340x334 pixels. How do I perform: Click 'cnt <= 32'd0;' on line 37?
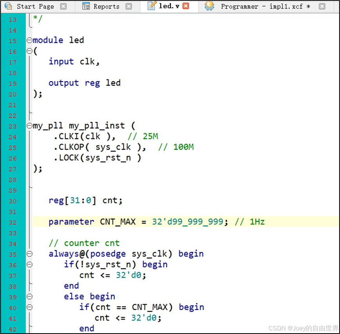click(x=113, y=275)
